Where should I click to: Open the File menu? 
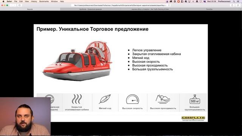(x=16, y=2)
